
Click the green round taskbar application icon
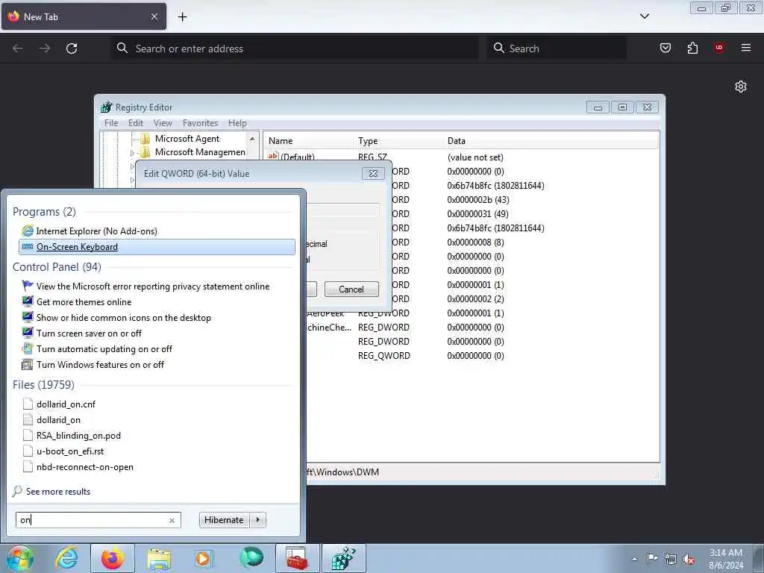251,557
